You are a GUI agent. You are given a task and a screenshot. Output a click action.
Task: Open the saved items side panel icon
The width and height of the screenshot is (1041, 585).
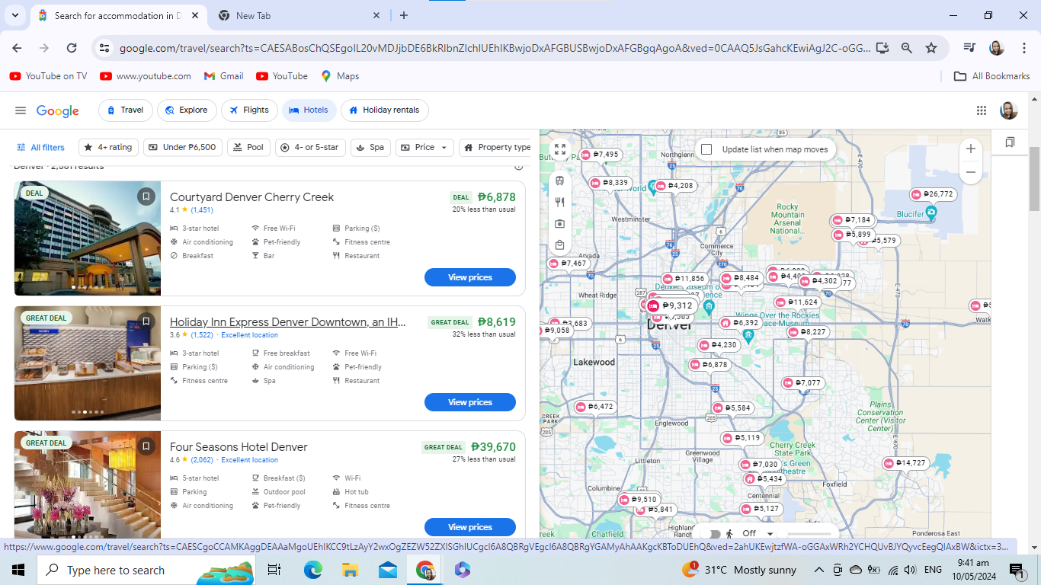click(1010, 142)
